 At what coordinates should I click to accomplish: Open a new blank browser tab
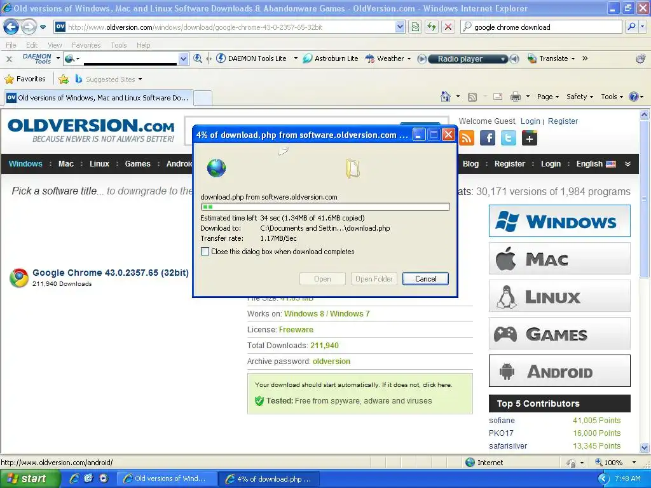(x=203, y=98)
